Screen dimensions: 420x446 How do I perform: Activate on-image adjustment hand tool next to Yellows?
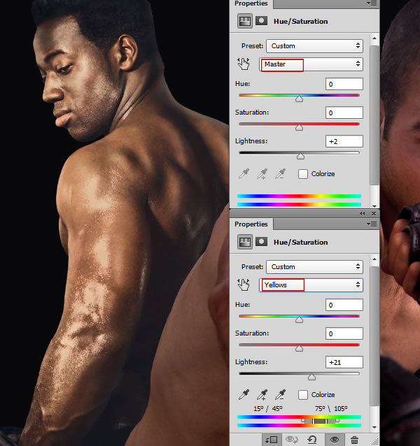click(x=244, y=285)
